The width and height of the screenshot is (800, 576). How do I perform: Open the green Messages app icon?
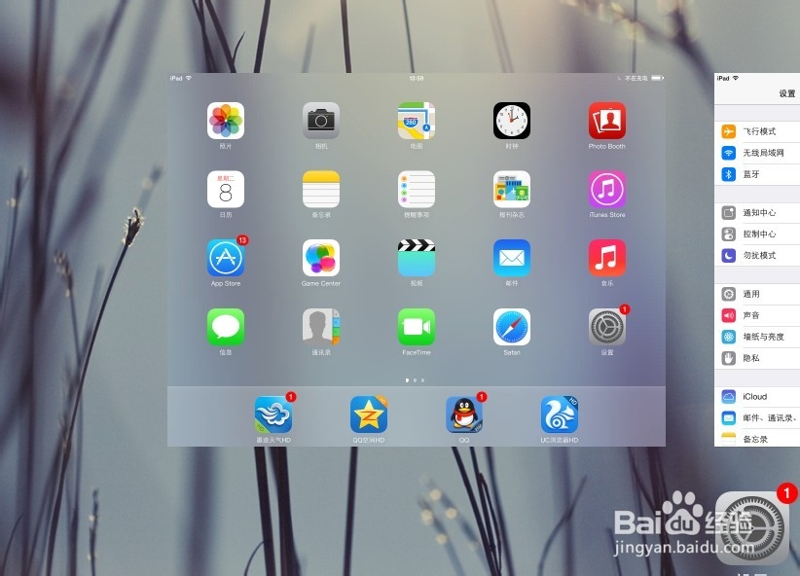226,327
